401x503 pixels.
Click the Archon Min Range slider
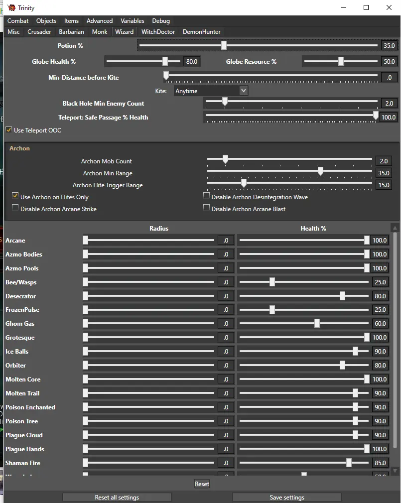289,172
